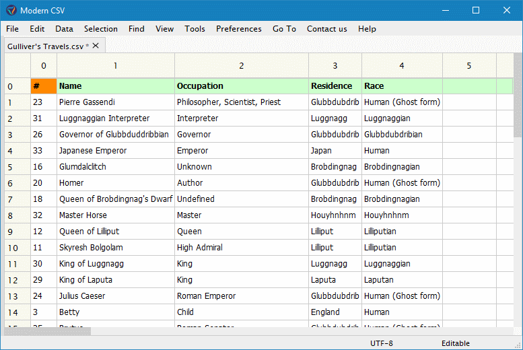Select column header 2
The width and height of the screenshot is (523, 350).
pyautogui.click(x=242, y=66)
